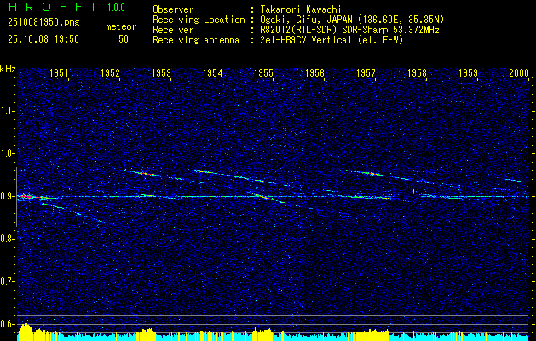Image resolution: width=536 pixels, height=341 pixels.
Task: Click the 1956 time marker
Action: click(314, 72)
